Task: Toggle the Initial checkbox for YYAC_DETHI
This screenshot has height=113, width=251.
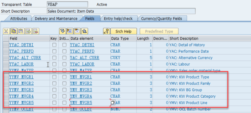Action: click(x=64, y=45)
